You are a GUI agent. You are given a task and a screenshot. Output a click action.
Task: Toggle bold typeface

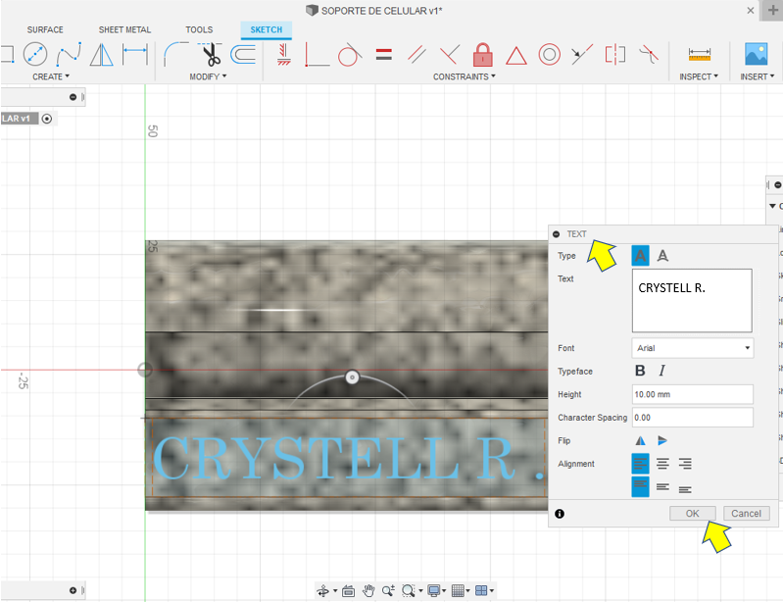(x=640, y=371)
